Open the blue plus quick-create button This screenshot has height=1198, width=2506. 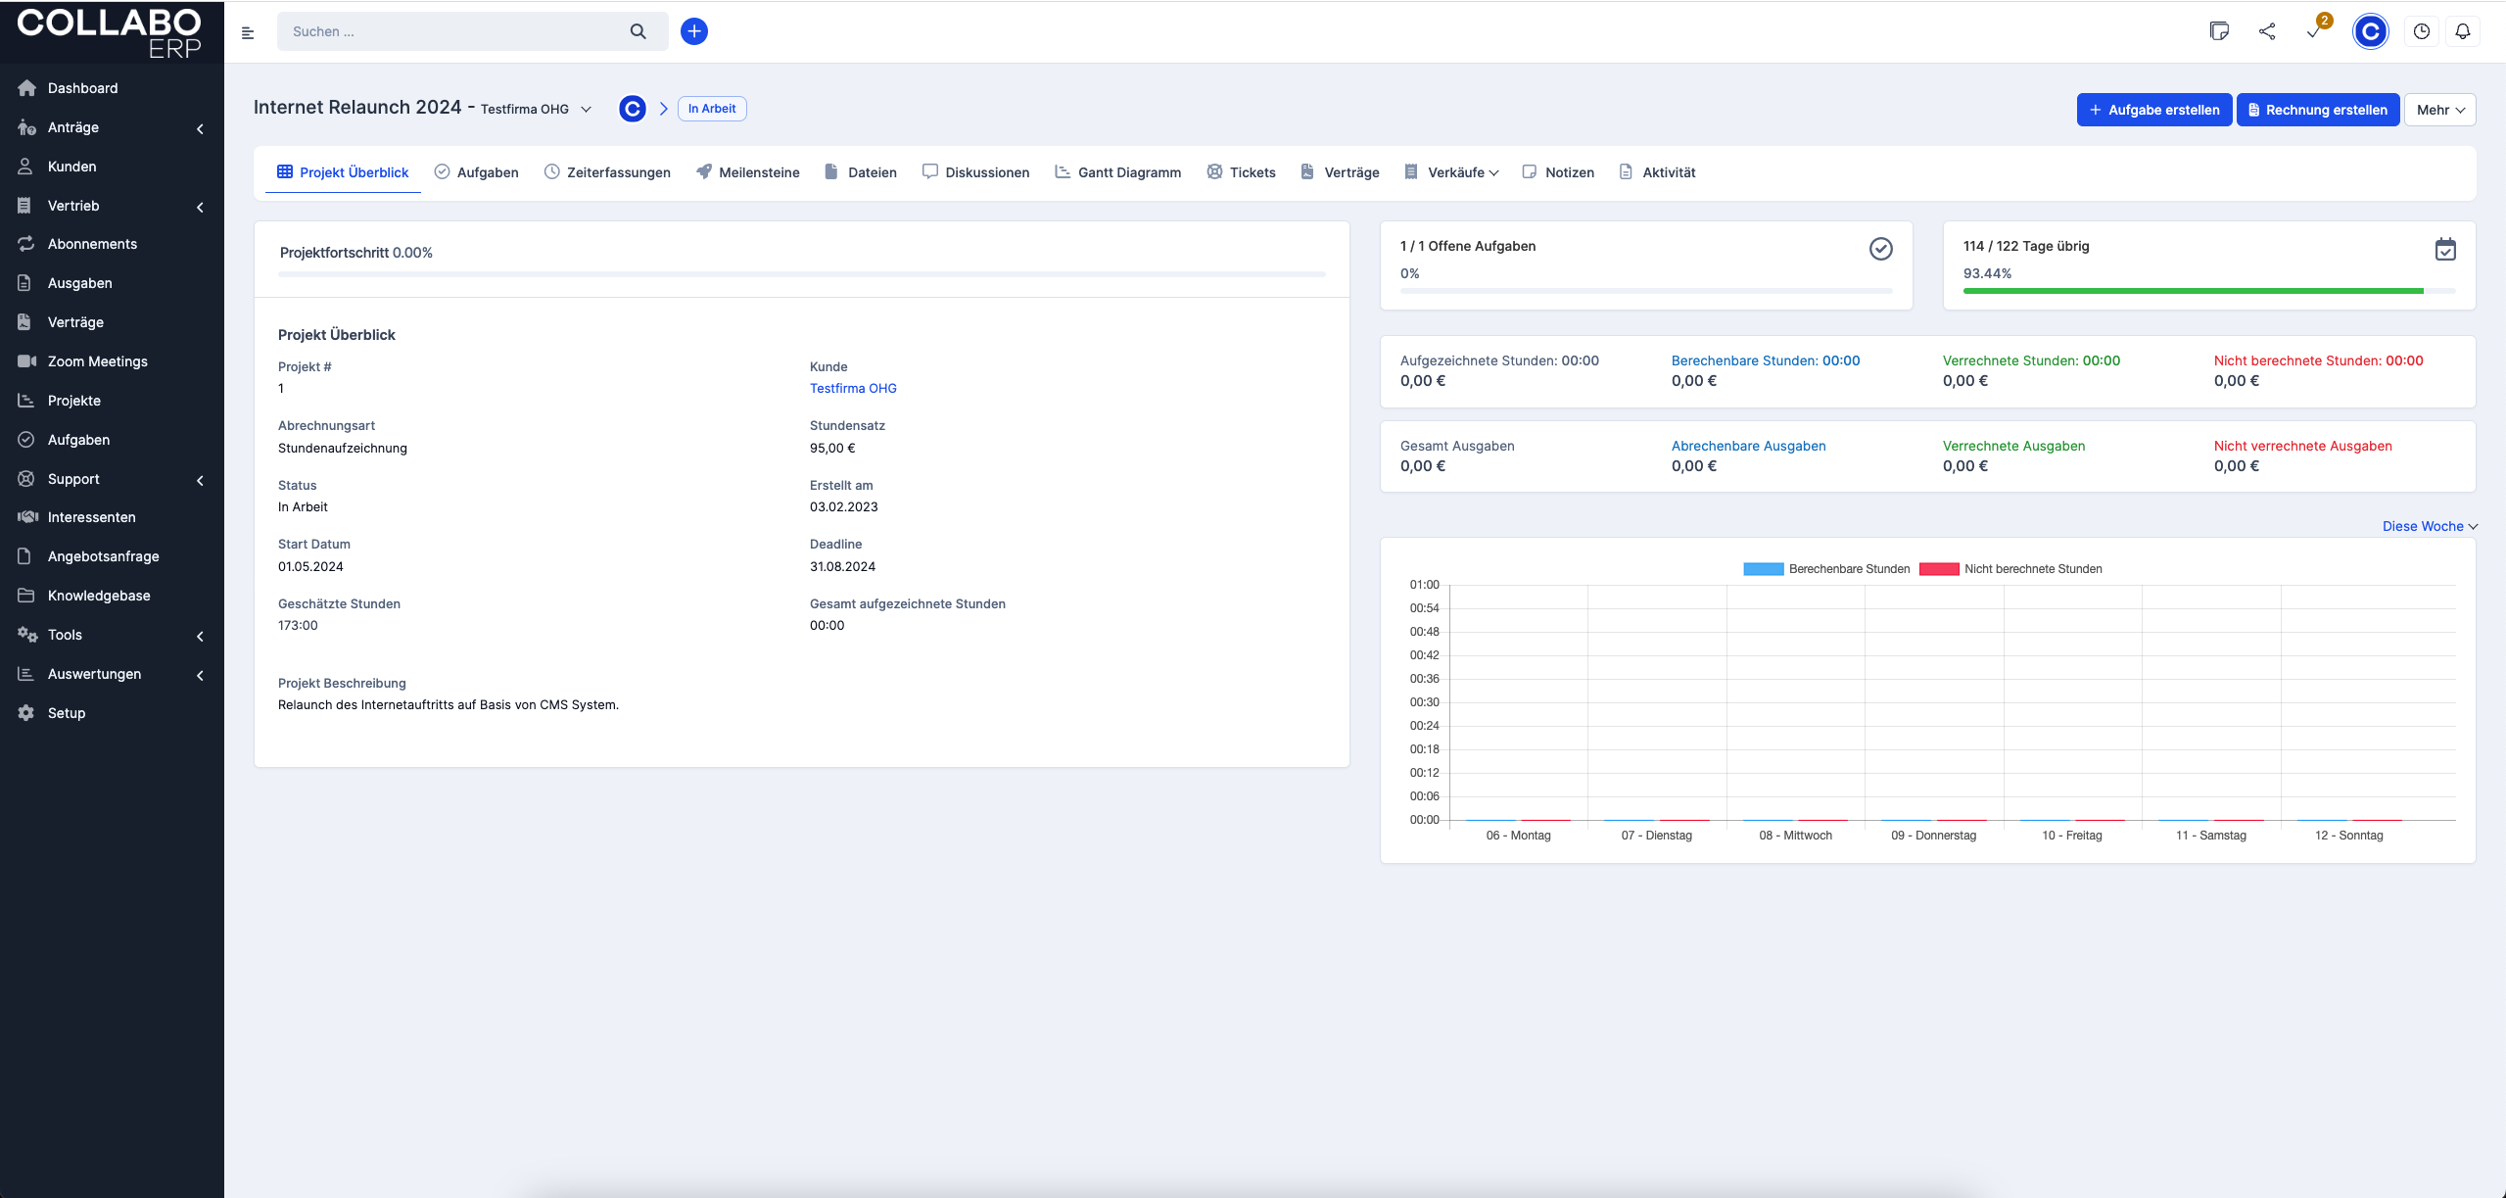pos(694,31)
